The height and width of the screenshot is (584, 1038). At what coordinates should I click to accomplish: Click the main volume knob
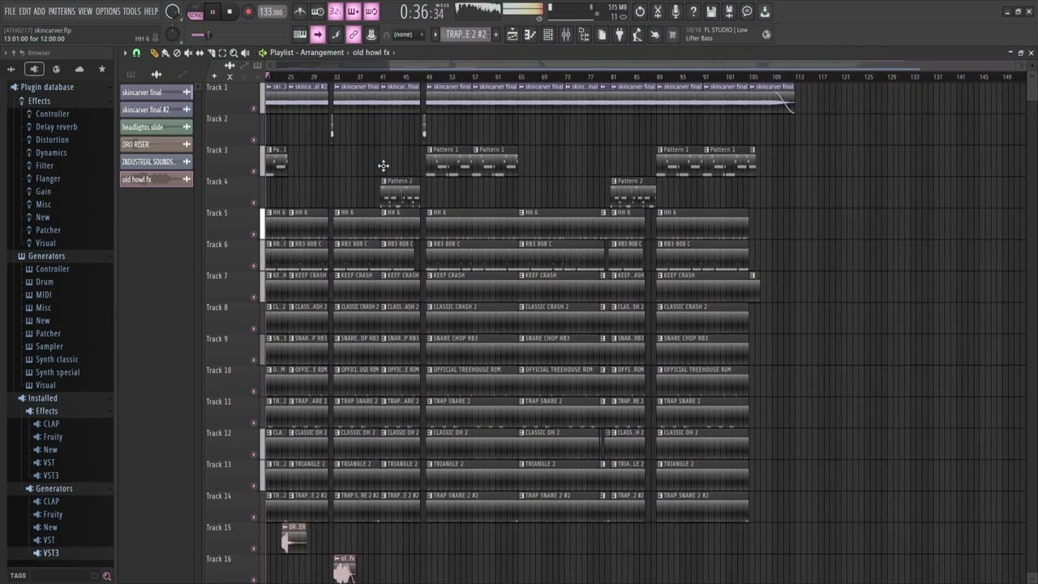pyautogui.click(x=173, y=11)
